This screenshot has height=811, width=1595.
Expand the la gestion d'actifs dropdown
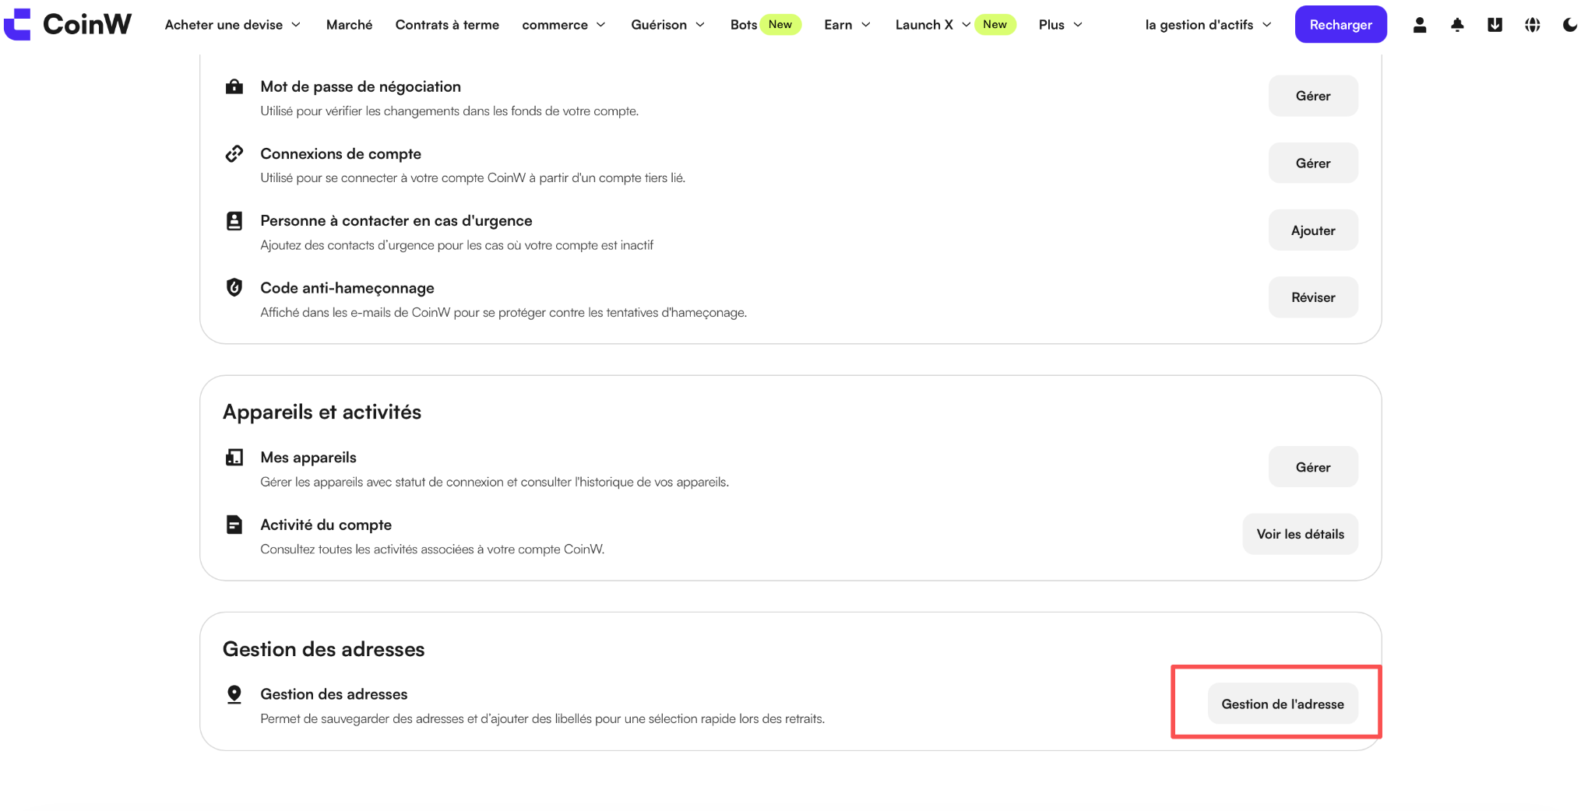(x=1208, y=25)
